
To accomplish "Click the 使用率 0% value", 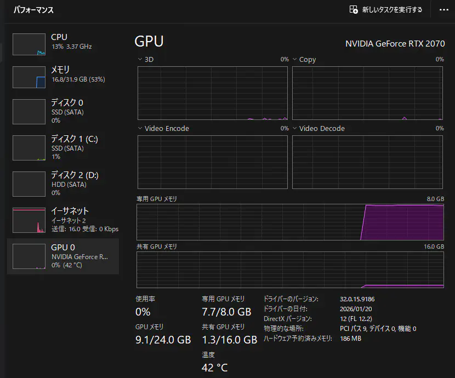I will [143, 312].
